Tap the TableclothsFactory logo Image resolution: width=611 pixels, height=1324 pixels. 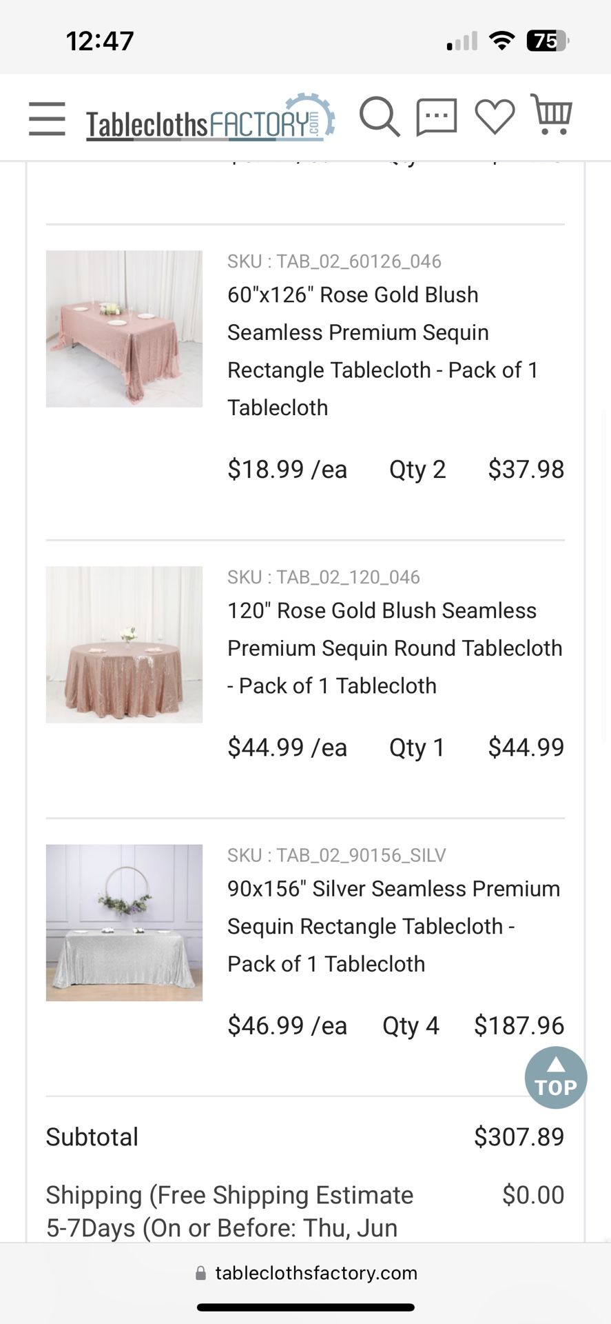(210, 120)
